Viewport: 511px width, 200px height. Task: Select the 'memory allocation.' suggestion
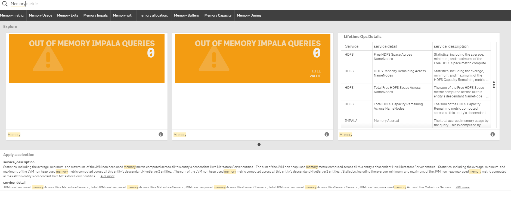[153, 15]
